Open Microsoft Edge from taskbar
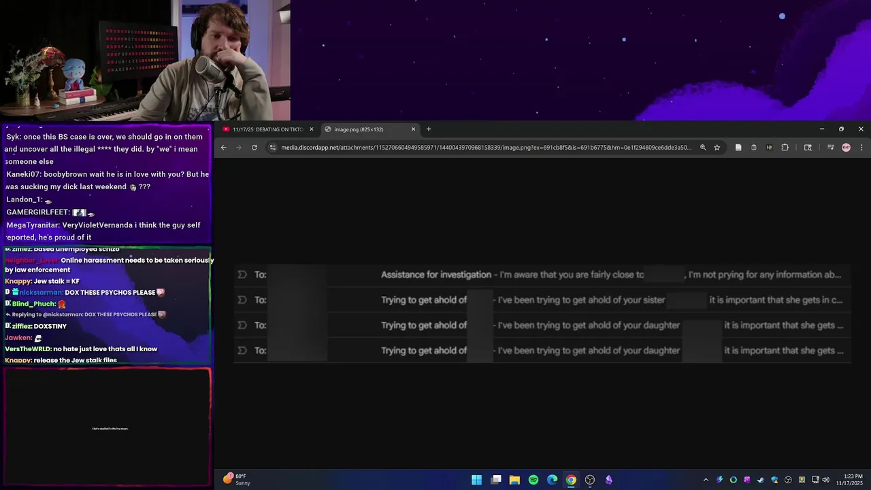Image resolution: width=871 pixels, height=490 pixels. [552, 480]
